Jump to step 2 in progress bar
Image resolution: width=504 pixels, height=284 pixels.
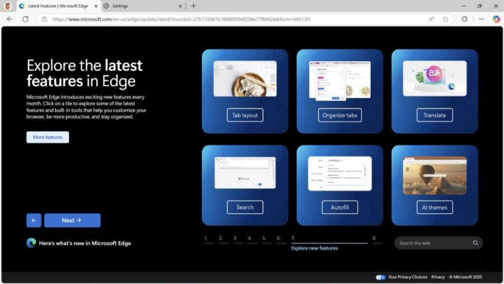pyautogui.click(x=223, y=239)
